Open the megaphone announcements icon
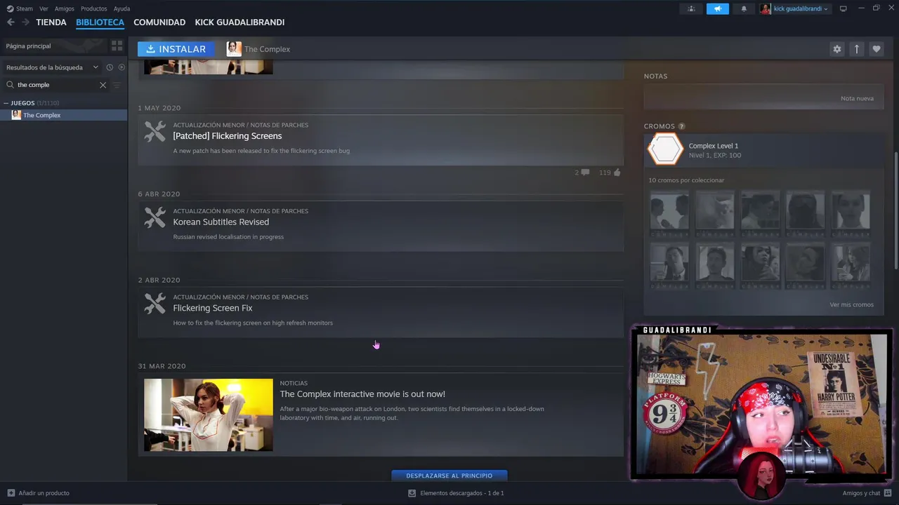This screenshot has height=505, width=899. point(717,9)
